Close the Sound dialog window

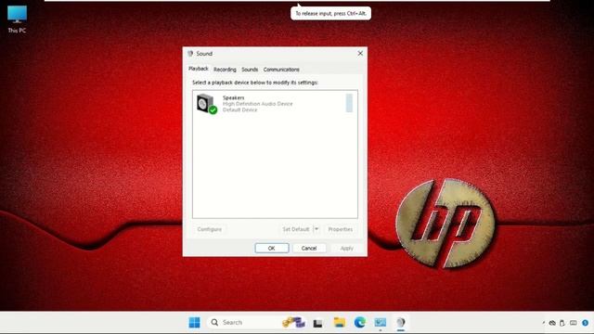(x=360, y=54)
